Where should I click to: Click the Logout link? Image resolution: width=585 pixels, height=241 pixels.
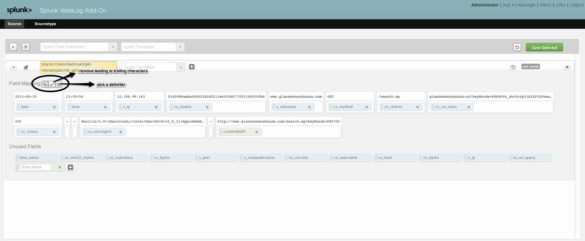[x=577, y=5]
